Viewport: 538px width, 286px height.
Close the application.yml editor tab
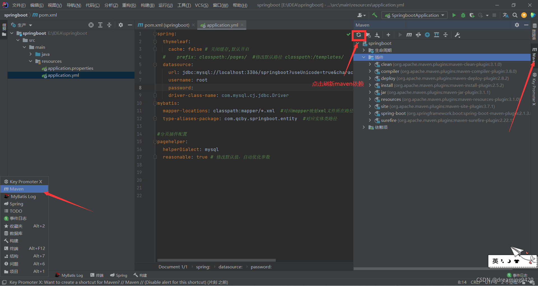pos(242,25)
